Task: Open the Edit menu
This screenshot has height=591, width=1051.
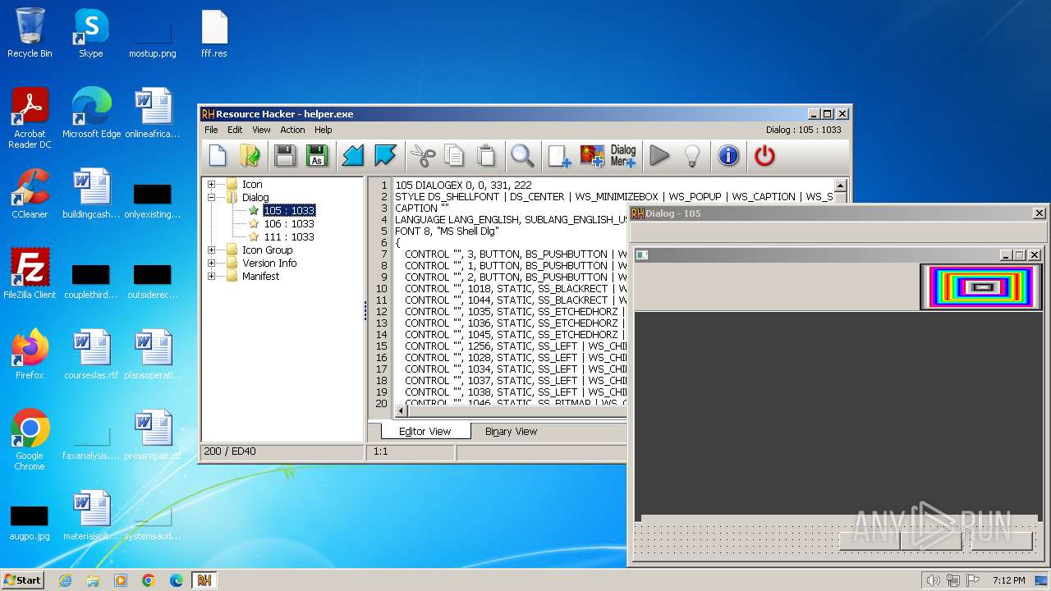Action: pyautogui.click(x=235, y=130)
